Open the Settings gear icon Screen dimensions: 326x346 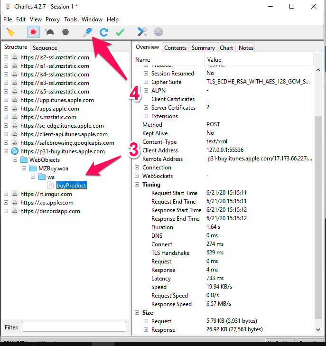158,32
